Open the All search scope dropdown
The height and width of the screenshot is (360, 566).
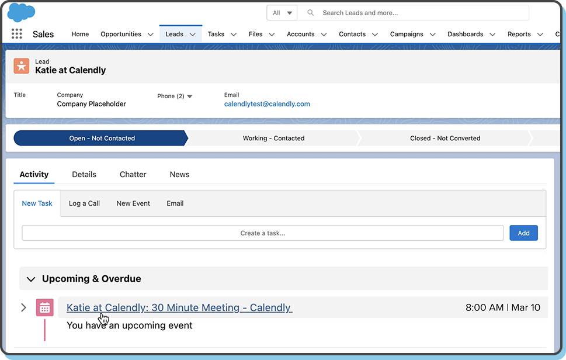(282, 13)
